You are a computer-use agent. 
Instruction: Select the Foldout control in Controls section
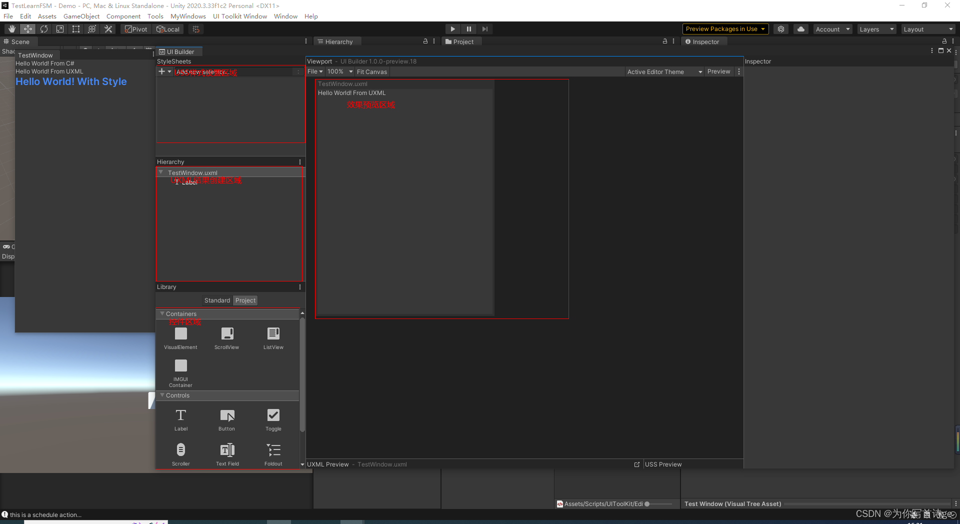(x=273, y=451)
